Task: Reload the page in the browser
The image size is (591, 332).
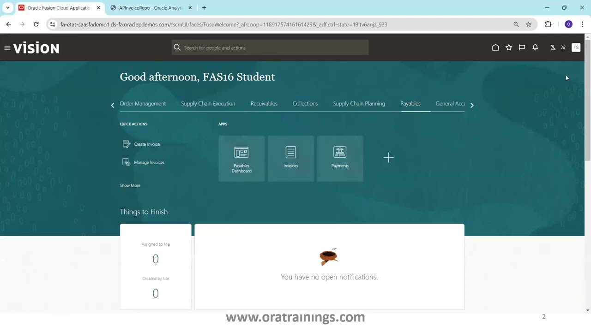Action: [36, 24]
